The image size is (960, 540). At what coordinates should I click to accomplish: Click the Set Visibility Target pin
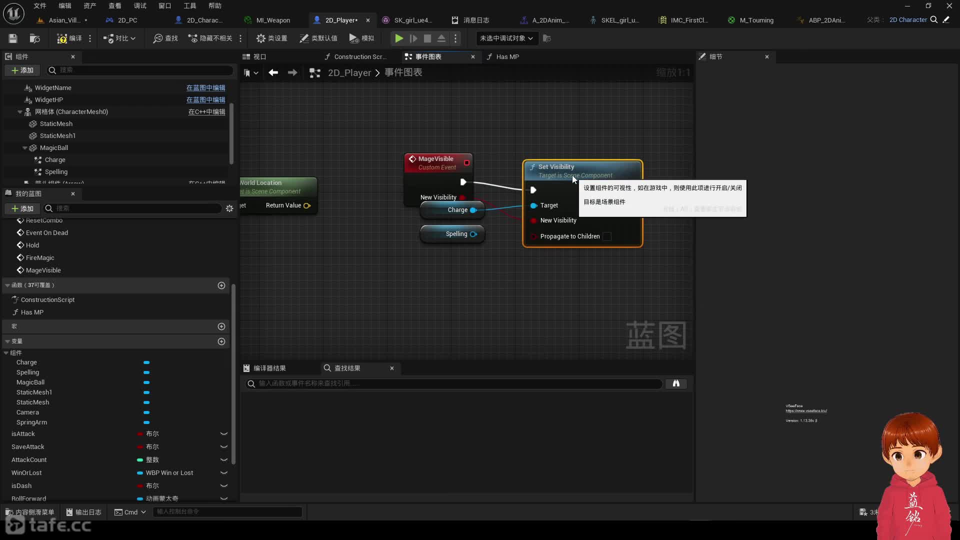533,205
